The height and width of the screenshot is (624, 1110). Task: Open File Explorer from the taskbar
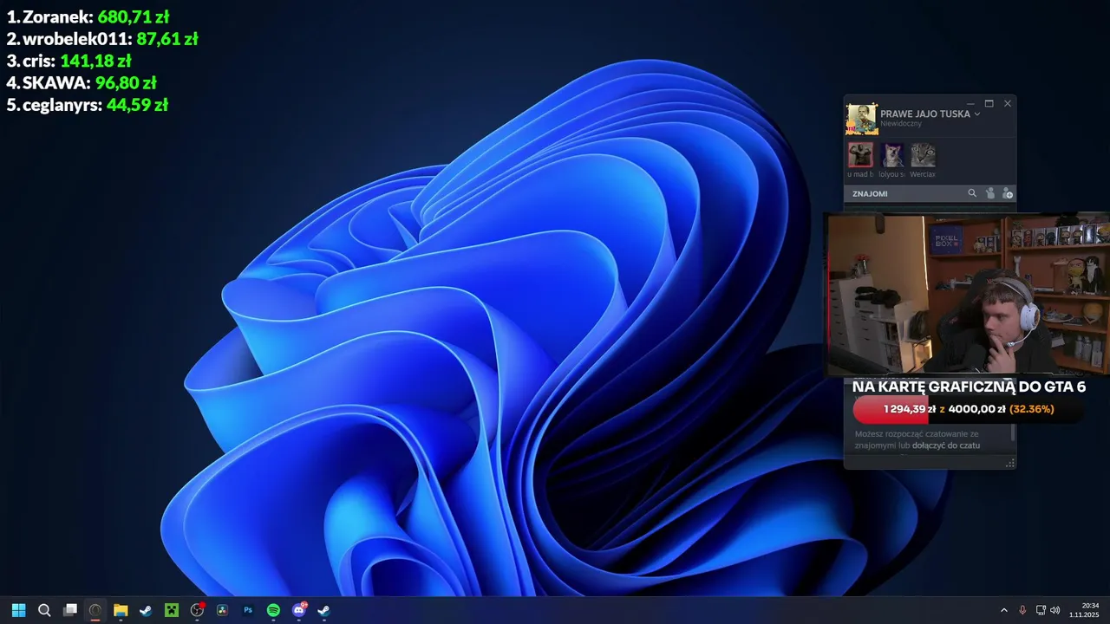(121, 610)
